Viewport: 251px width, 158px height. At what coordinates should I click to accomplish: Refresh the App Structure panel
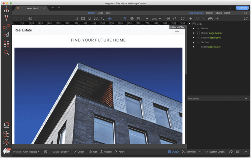(246, 19)
